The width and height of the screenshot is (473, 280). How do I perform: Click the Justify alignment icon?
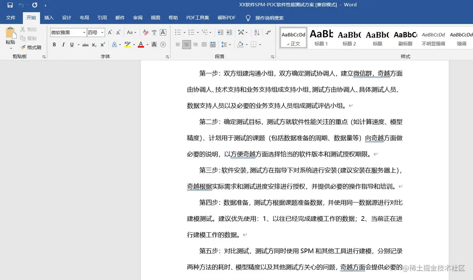(x=204, y=45)
